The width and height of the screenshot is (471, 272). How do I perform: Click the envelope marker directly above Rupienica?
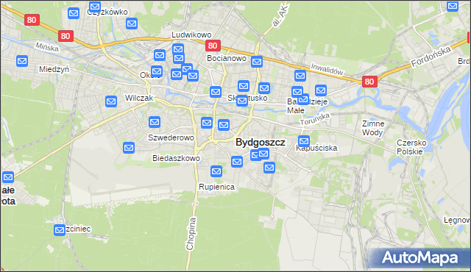point(216,171)
